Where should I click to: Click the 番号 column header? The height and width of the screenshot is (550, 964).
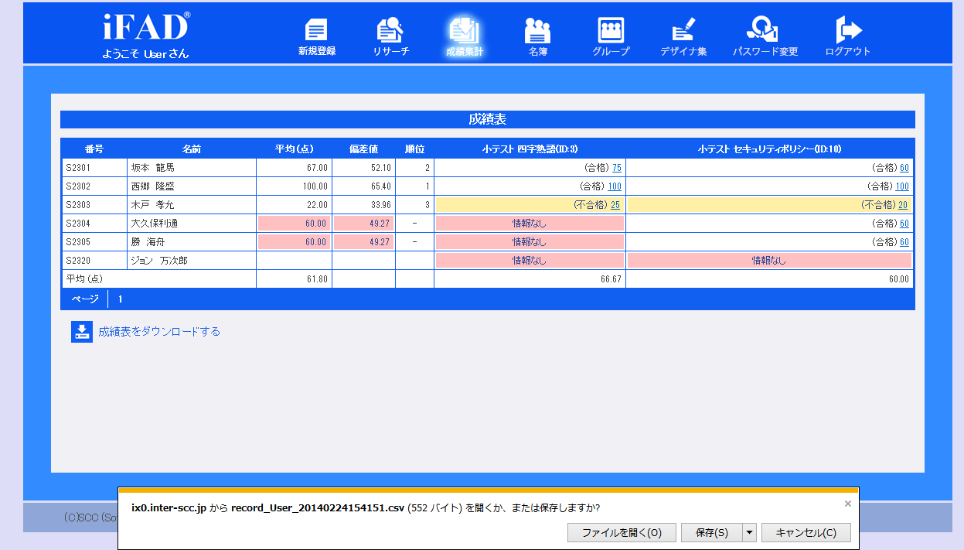94,149
